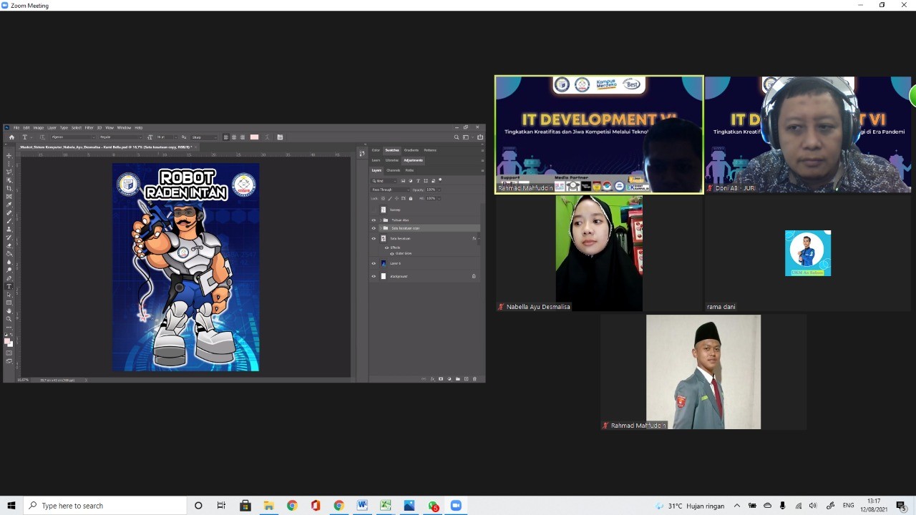Switch to the Gradients tab

click(x=411, y=150)
